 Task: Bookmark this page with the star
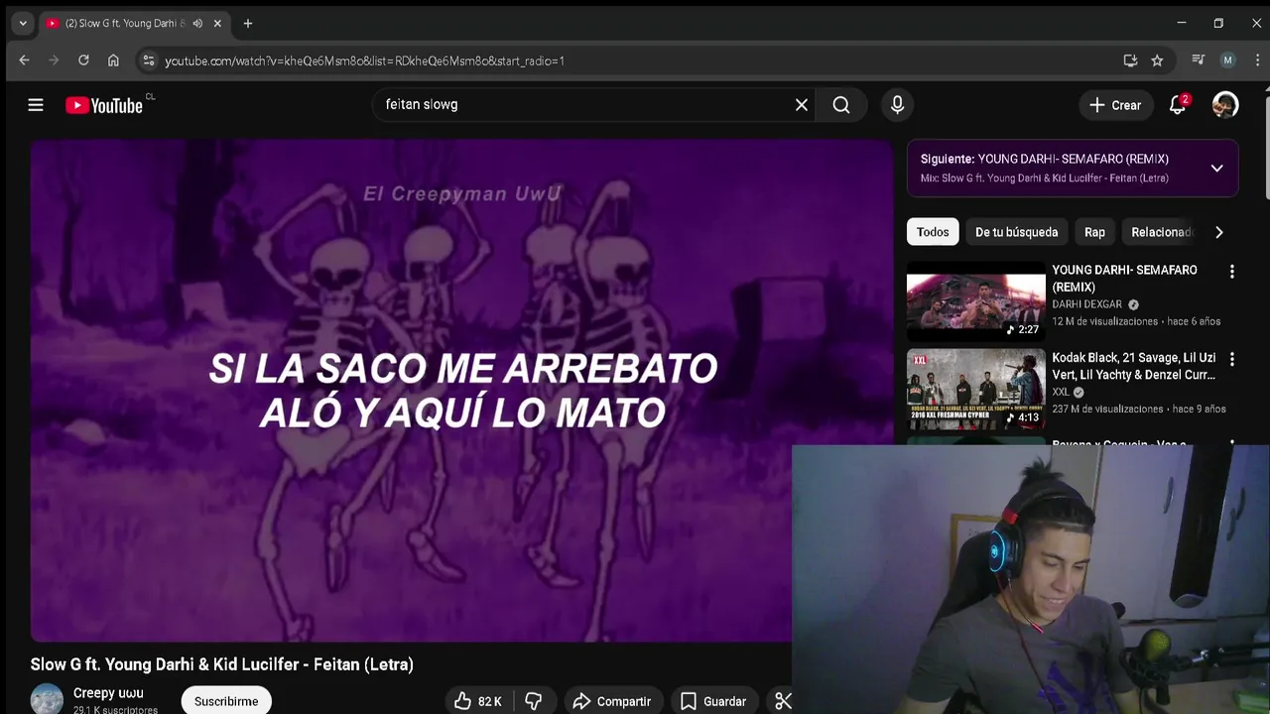click(x=1157, y=60)
